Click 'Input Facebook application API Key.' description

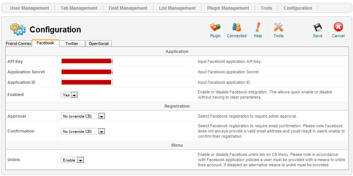[x=230, y=61]
